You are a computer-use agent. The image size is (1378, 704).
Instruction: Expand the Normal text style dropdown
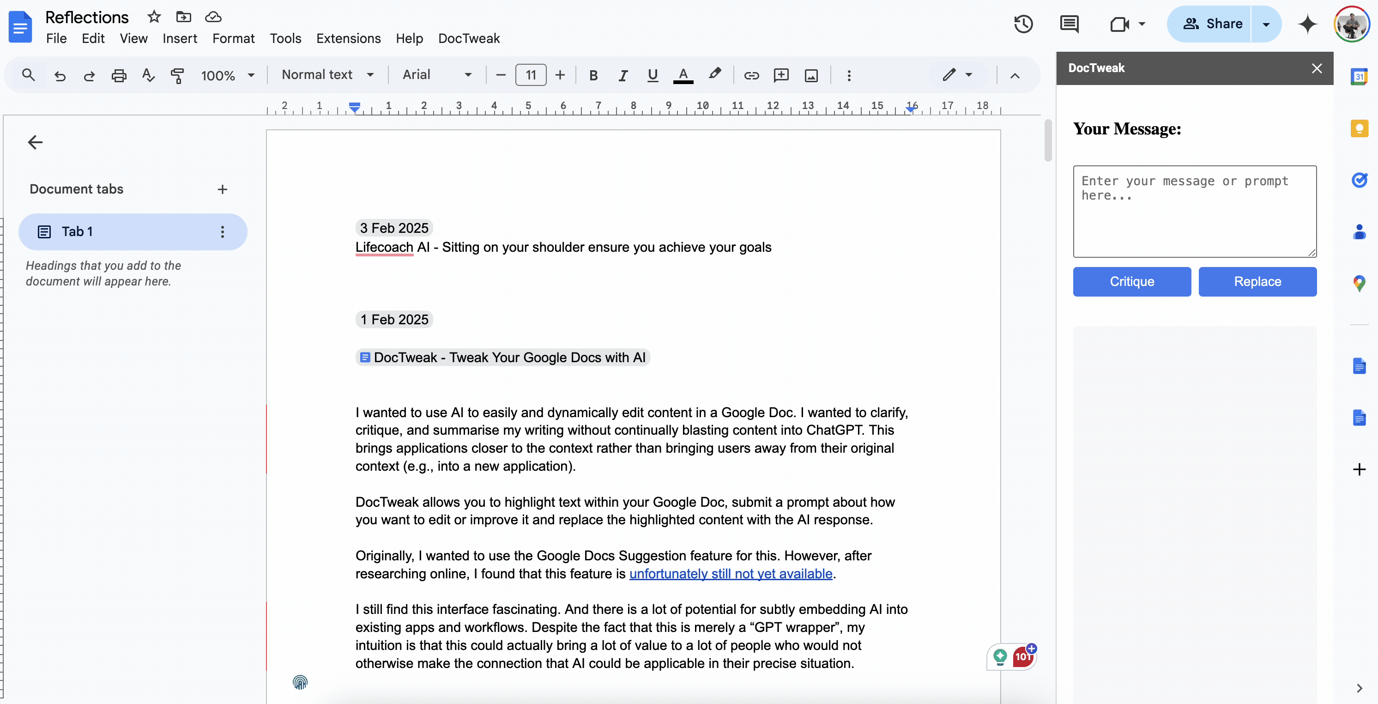point(327,75)
